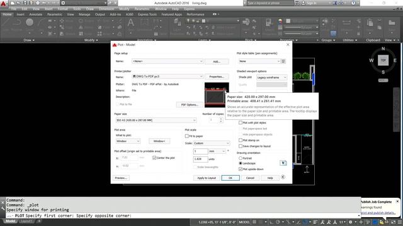This screenshot has width=403, height=226.
Task: Open the mm units dropdown in Plot scale
Action: click(217, 151)
